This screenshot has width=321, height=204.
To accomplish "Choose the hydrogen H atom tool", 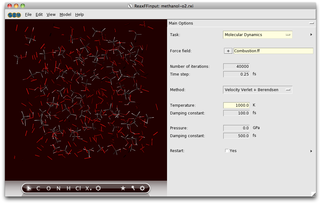I will (x=68, y=188).
